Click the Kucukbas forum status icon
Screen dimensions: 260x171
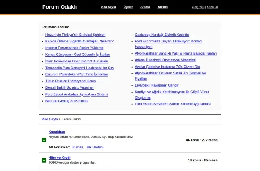[44, 140]
